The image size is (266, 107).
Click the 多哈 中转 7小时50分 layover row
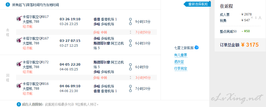pos(87,32)
